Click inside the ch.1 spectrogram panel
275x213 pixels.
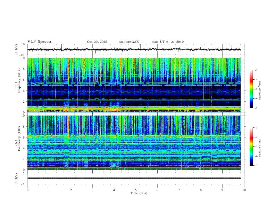click(134, 85)
